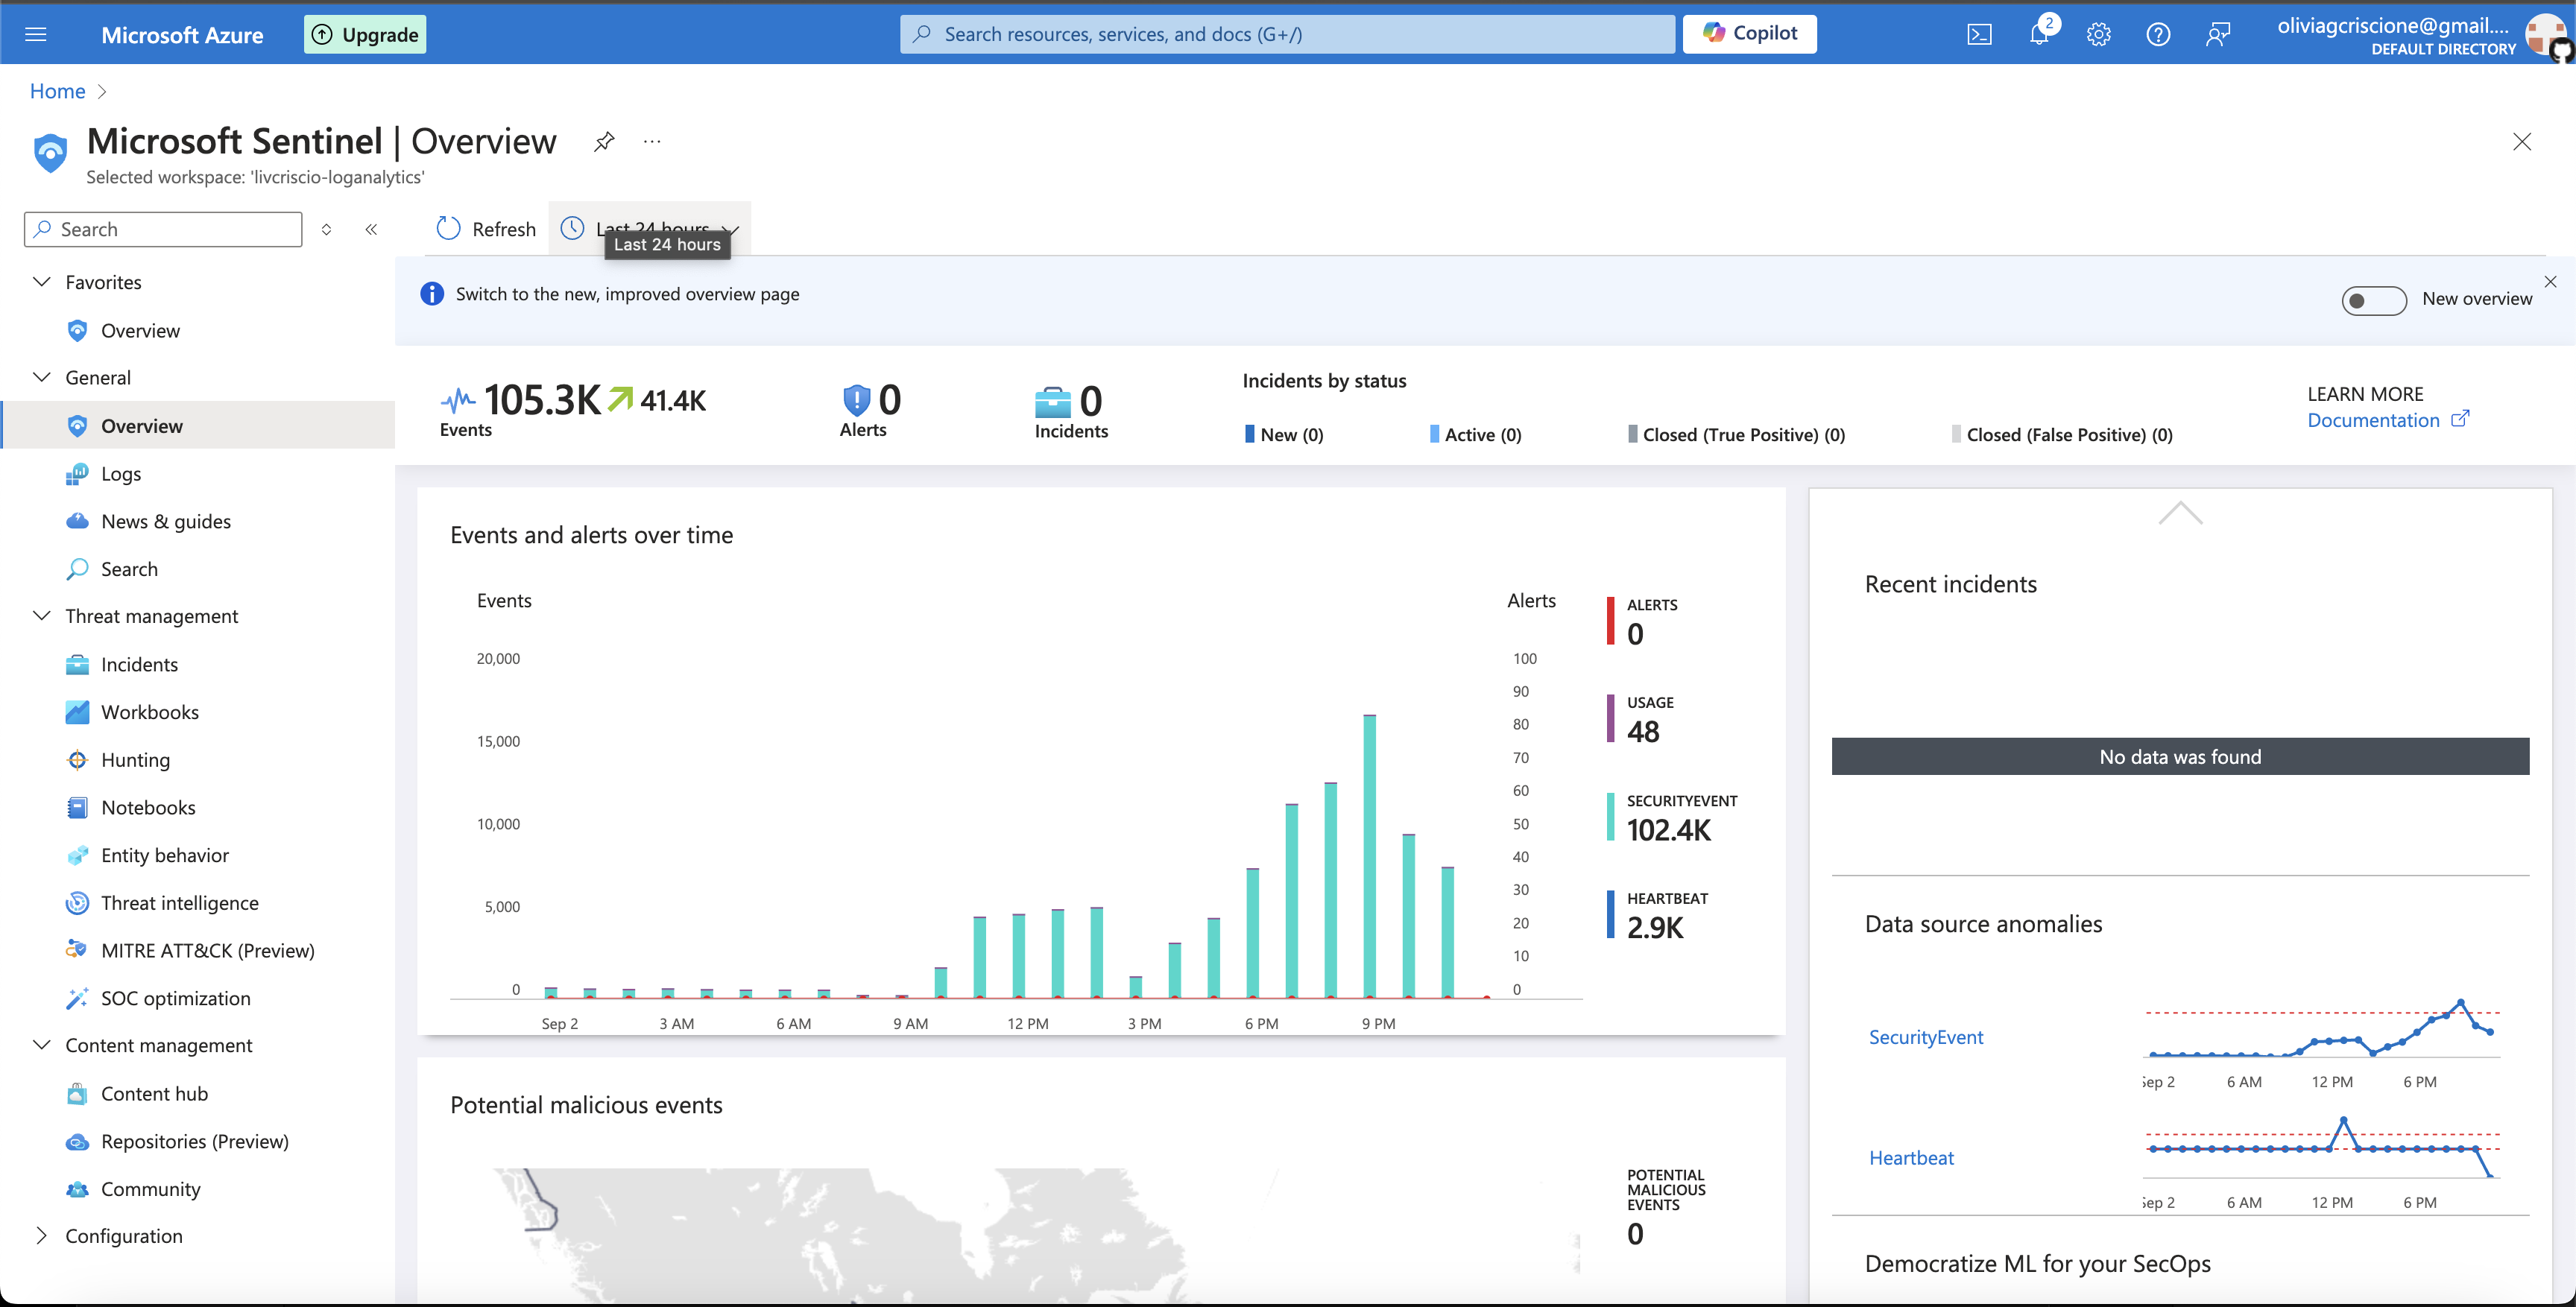This screenshot has width=2576, height=1307.
Task: Click the Refresh icon button
Action: (x=449, y=229)
